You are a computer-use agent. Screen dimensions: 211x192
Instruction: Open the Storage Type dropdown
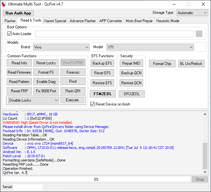192,13
